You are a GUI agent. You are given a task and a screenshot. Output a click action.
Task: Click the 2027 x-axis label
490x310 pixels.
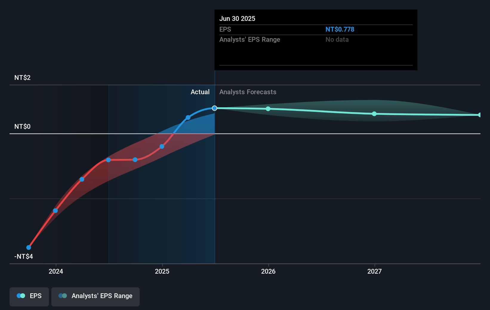click(375, 271)
